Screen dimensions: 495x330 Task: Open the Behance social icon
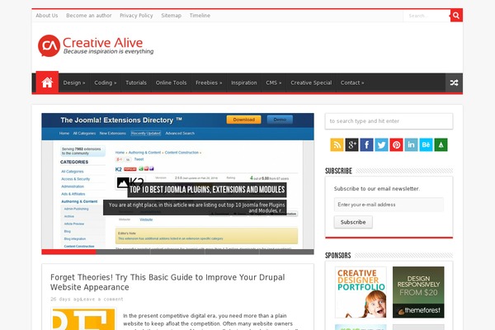tap(426, 145)
